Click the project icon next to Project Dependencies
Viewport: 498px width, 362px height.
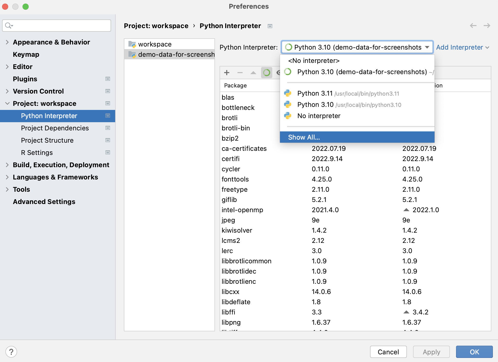click(x=108, y=128)
